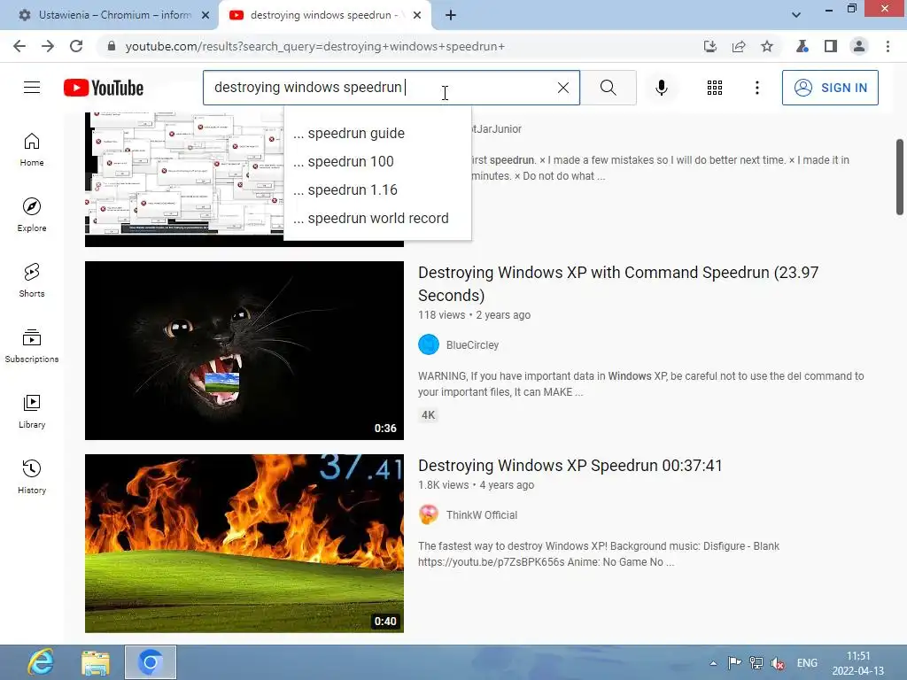907x680 pixels.
Task: Open a new browser tab
Action: click(x=451, y=16)
